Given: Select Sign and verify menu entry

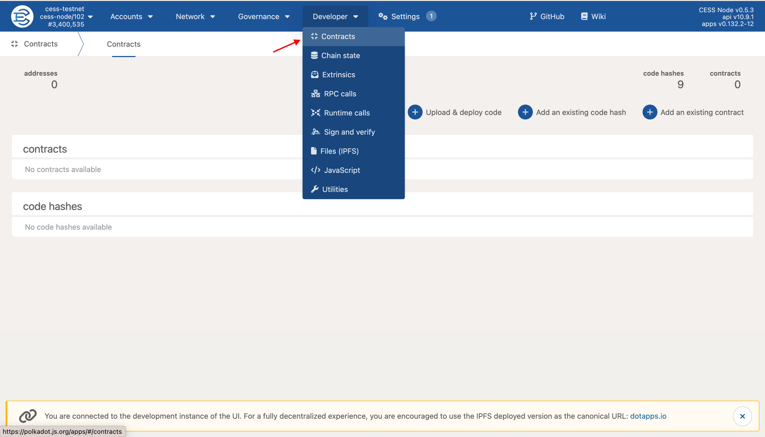Looking at the screenshot, I should [353, 132].
